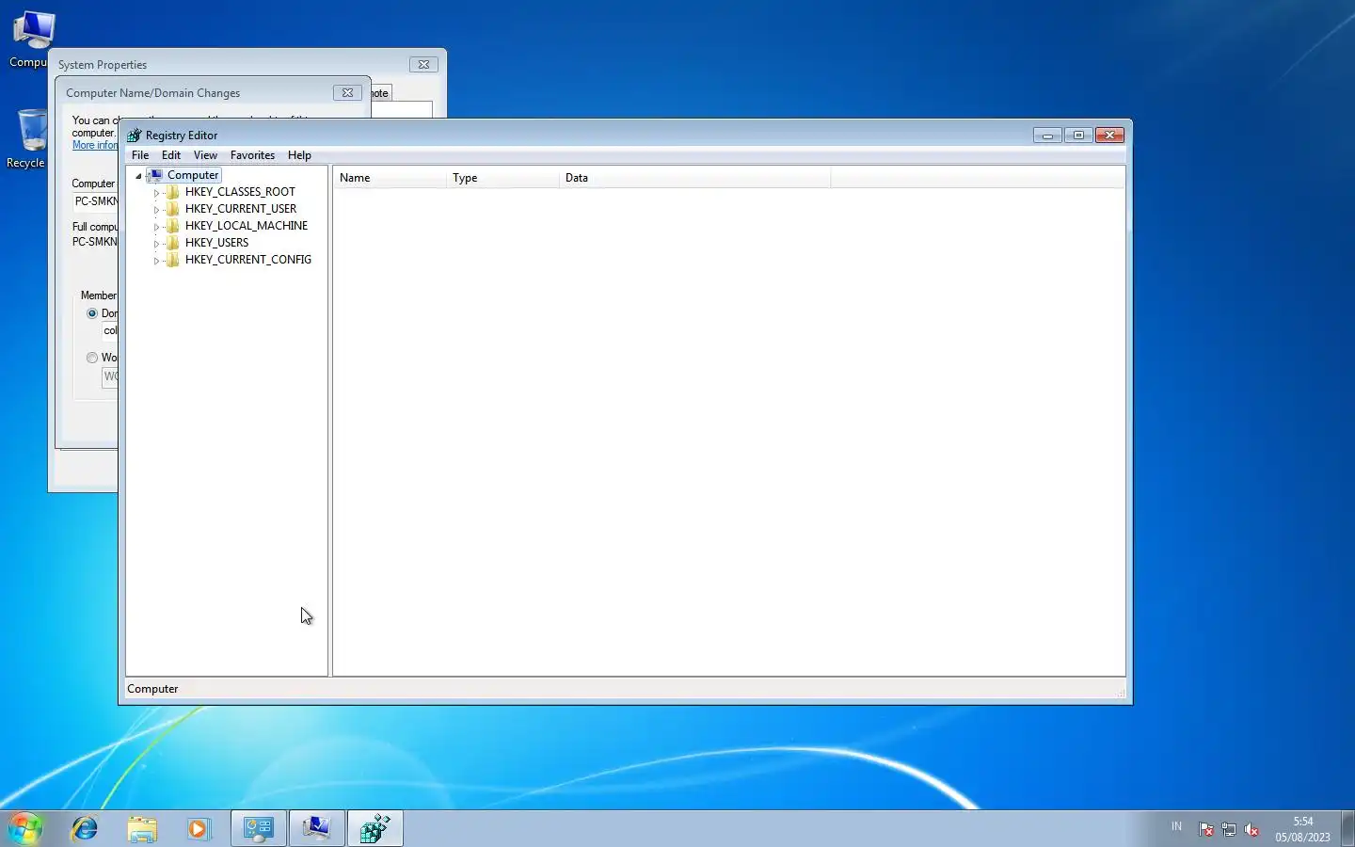
Task: Click the Computer node icon in the tree
Action: tap(156, 175)
